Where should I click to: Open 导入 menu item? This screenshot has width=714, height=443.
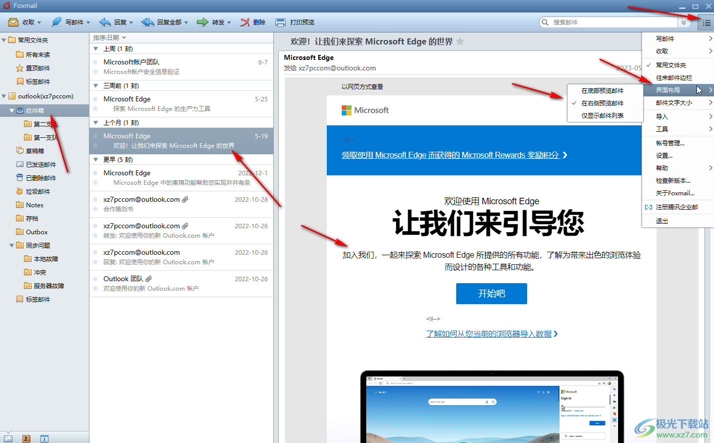(678, 116)
